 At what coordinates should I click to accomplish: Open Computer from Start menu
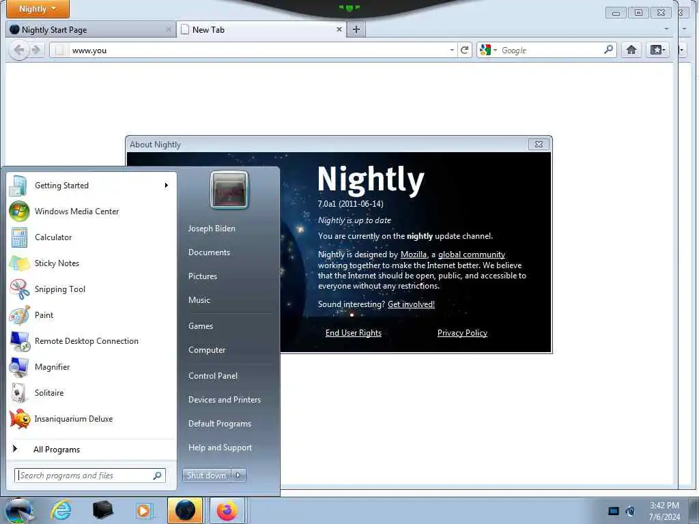(x=207, y=350)
